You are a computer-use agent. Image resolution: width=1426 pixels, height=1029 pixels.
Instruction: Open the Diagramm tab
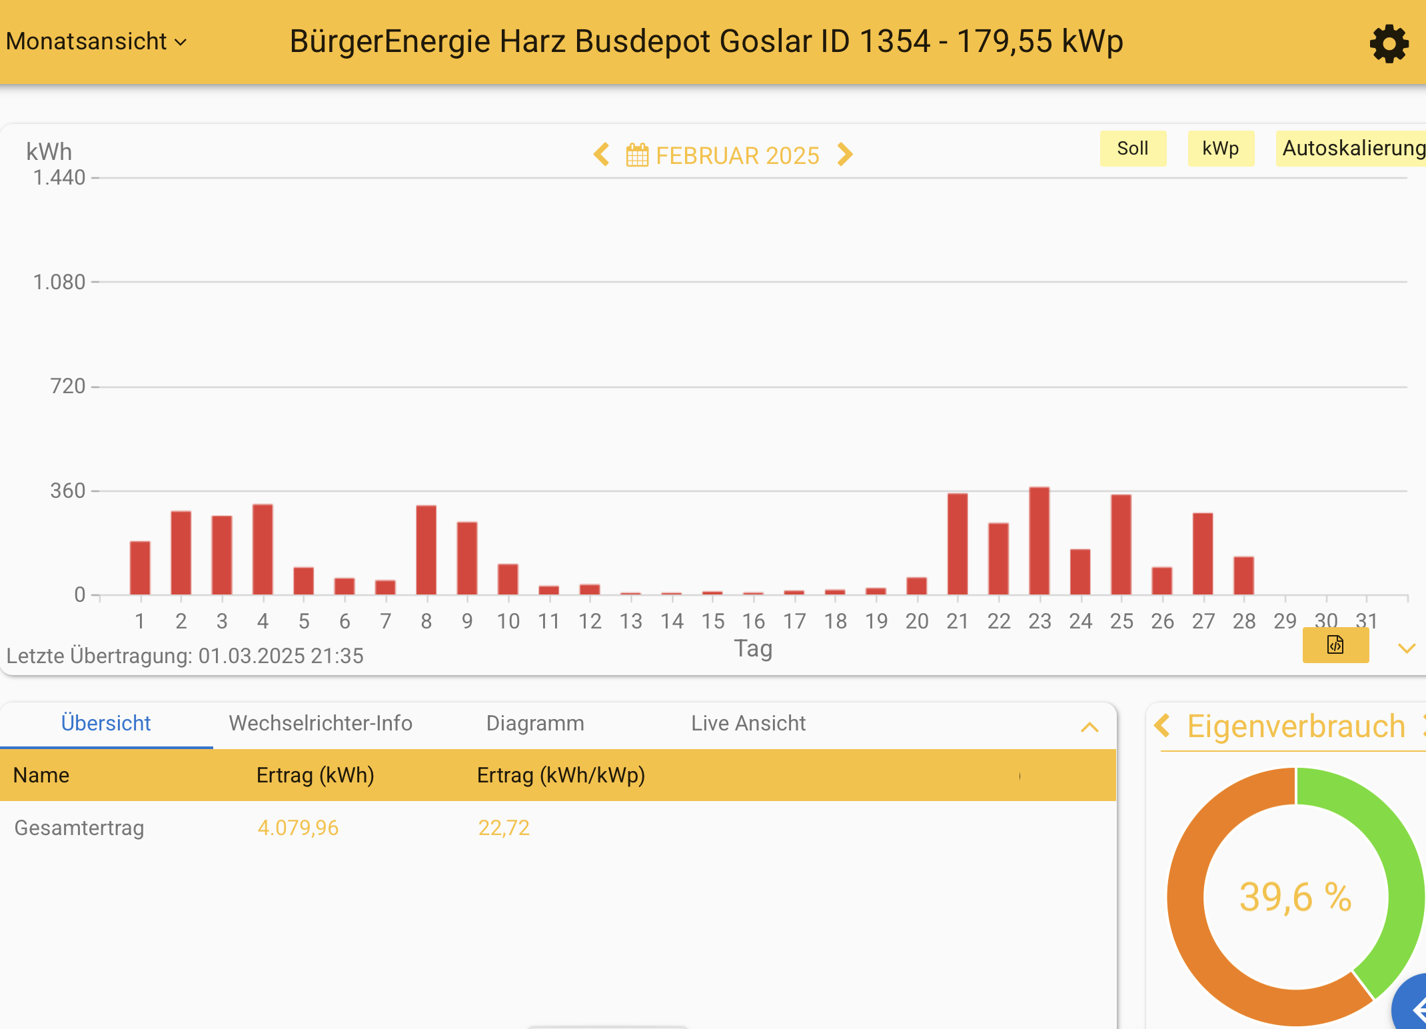point(535,723)
